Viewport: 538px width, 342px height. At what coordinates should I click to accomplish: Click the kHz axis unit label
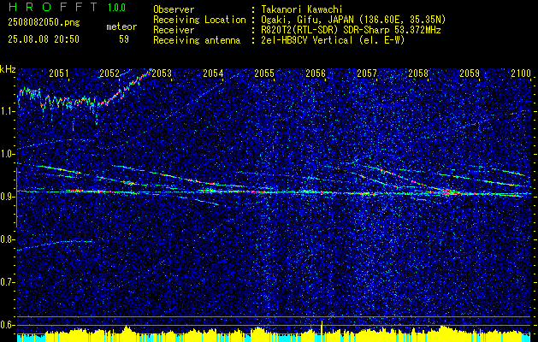pos(8,69)
